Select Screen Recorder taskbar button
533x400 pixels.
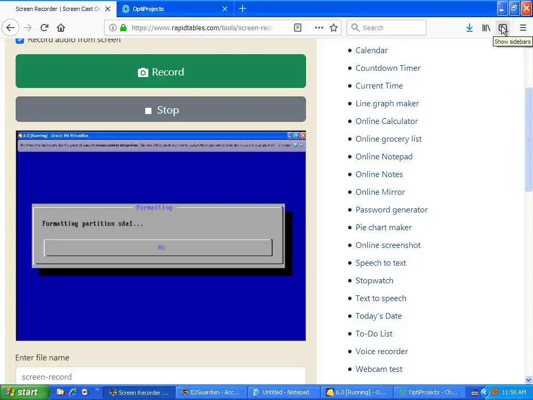139,392
